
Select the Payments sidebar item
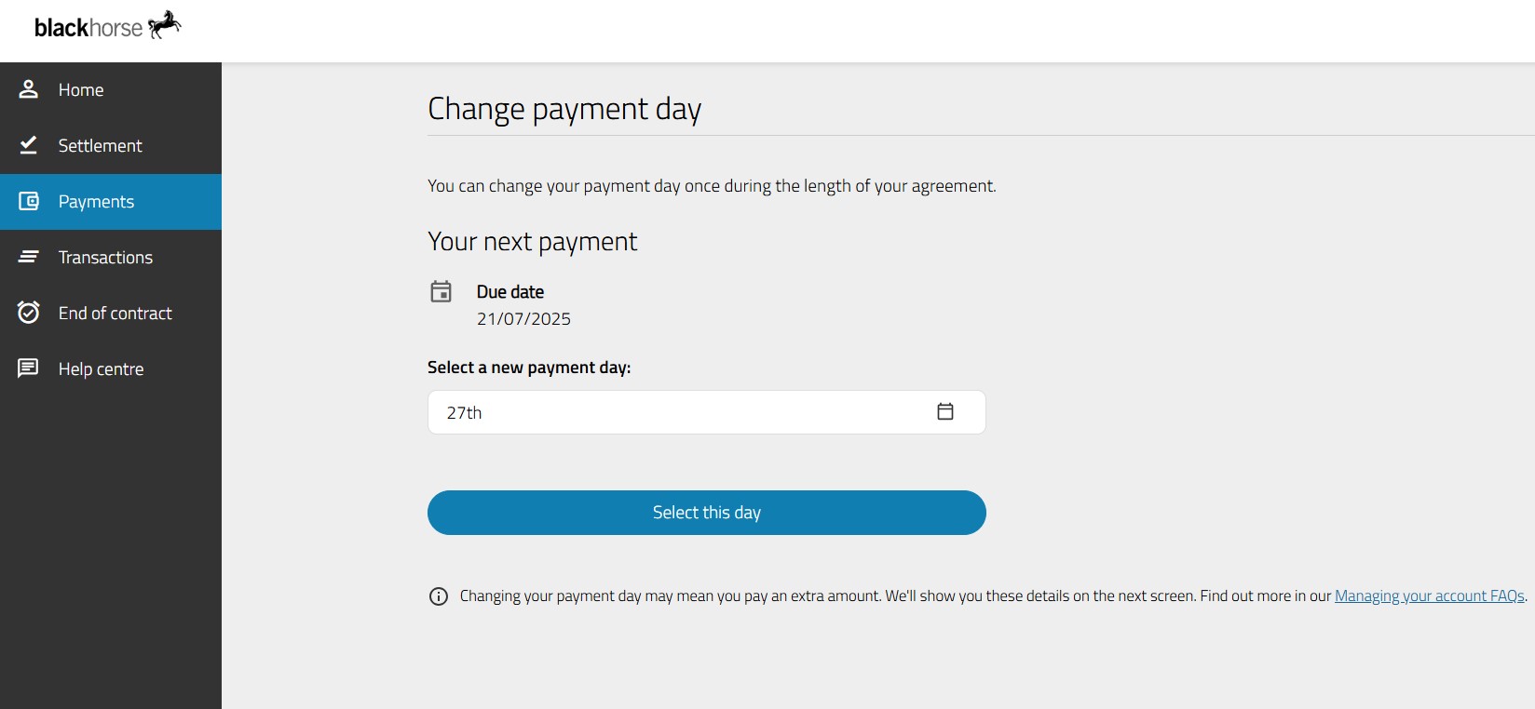[x=111, y=202]
